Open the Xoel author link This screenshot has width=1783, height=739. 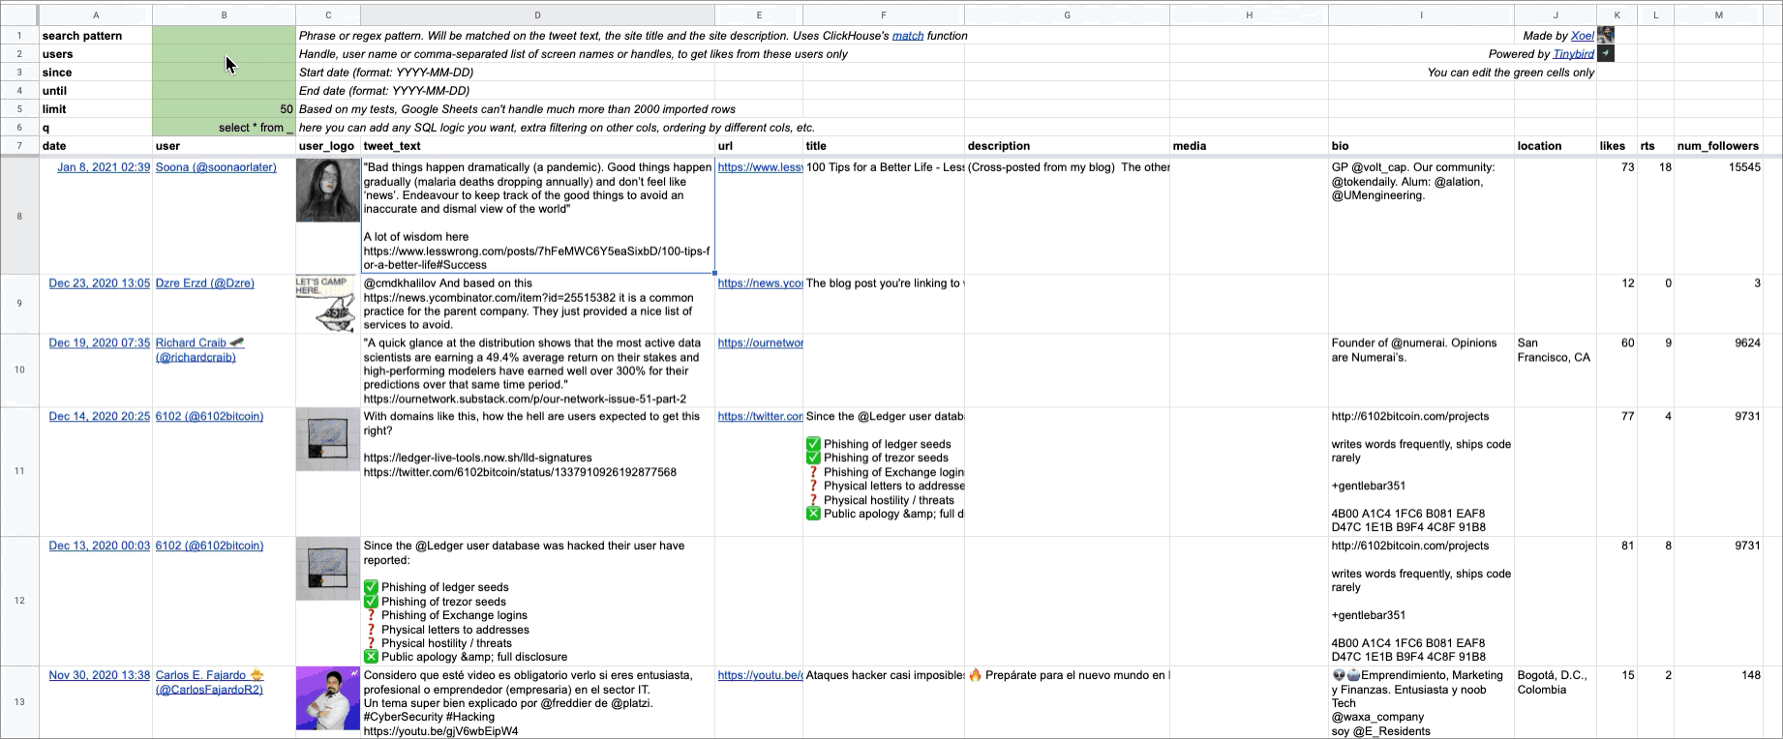click(1583, 36)
